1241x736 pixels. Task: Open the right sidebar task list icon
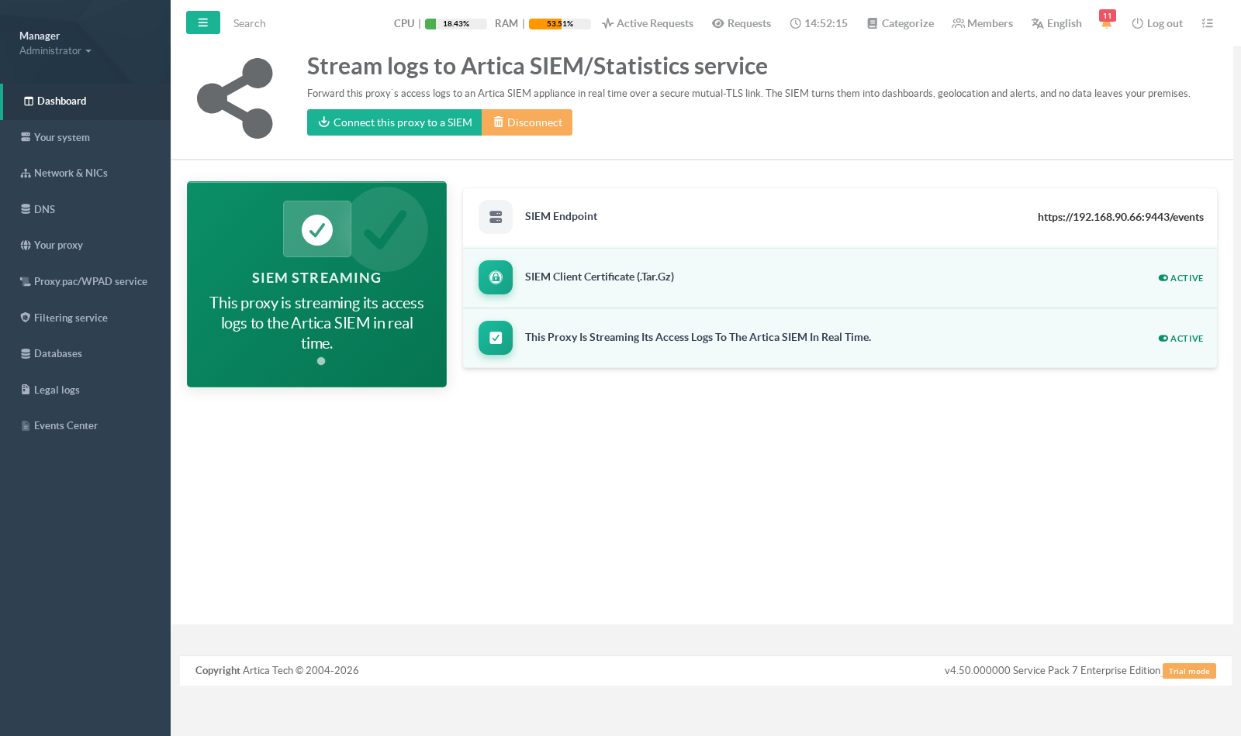[1207, 23]
